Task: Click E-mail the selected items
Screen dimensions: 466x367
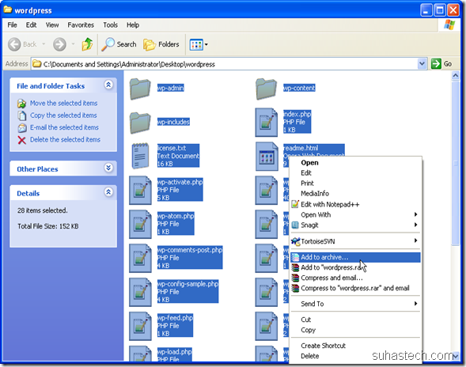Action: click(64, 127)
